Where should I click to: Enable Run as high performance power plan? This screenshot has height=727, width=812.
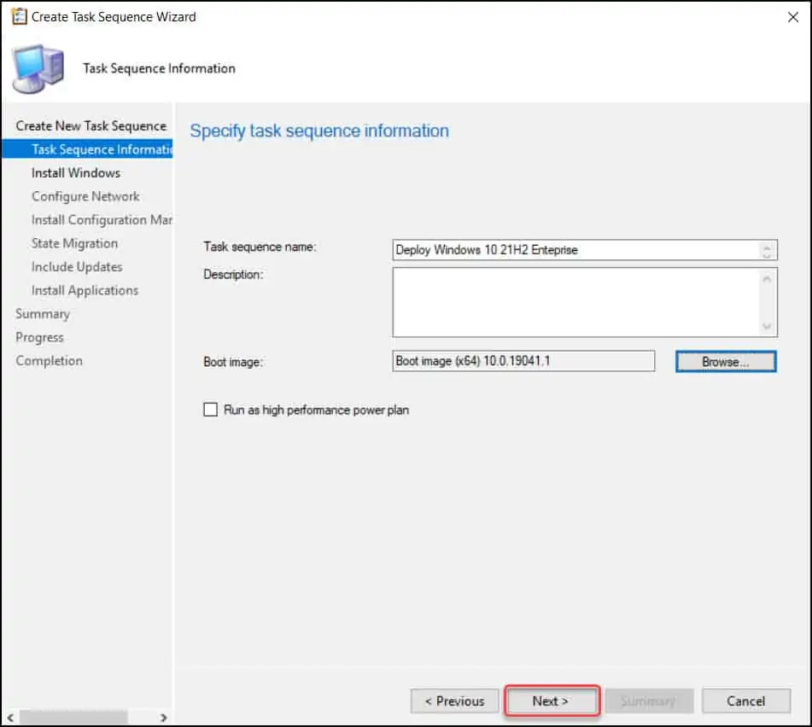(210, 410)
